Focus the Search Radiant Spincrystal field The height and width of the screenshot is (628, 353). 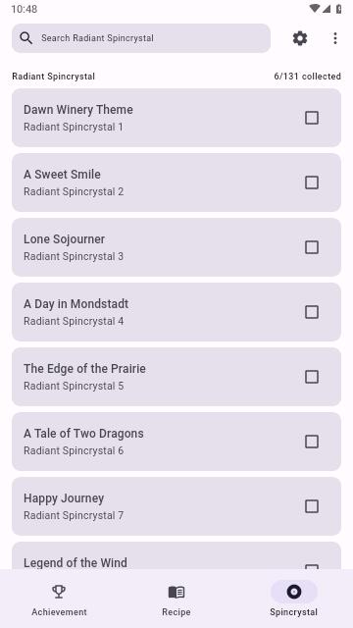[x=141, y=38]
